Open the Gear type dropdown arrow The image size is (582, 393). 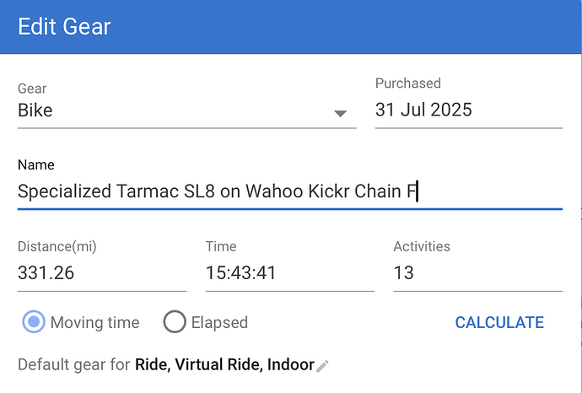340,113
